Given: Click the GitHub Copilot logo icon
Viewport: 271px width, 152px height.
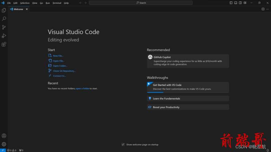Looking at the screenshot, I should (150, 57).
